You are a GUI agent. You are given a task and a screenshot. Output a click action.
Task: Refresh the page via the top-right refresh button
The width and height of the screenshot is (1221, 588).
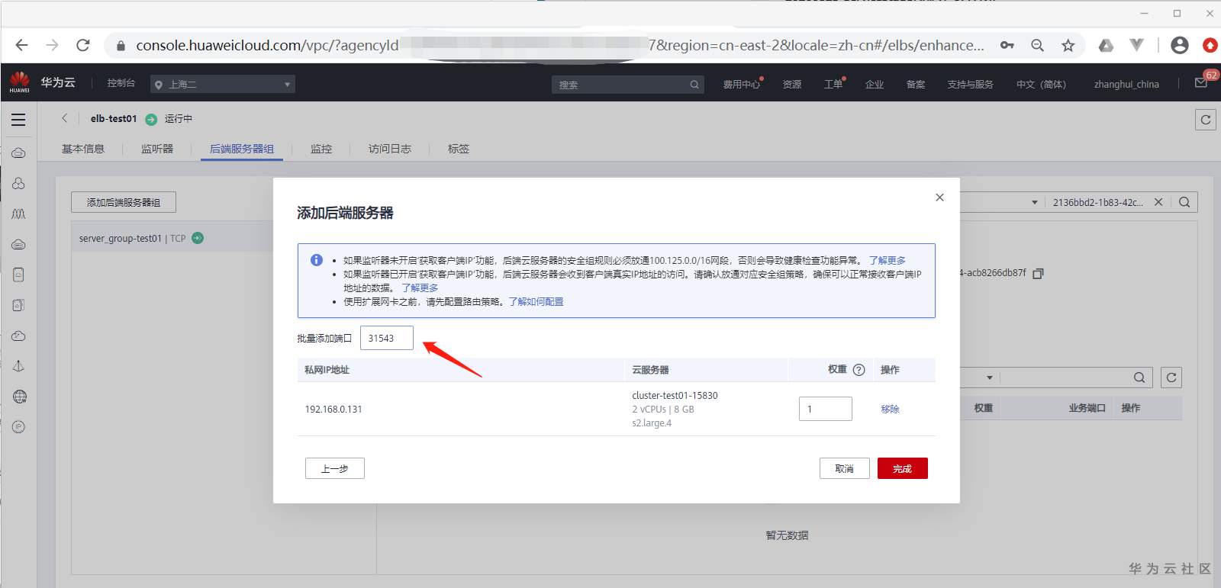click(x=1206, y=119)
